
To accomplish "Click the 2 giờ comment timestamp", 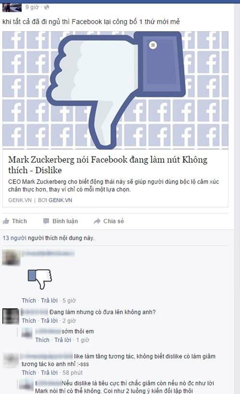I will tap(69, 321).
